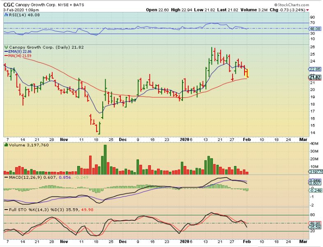Click the 22.86 EMA price tag on axis
The image size is (323, 247).
coord(314,69)
